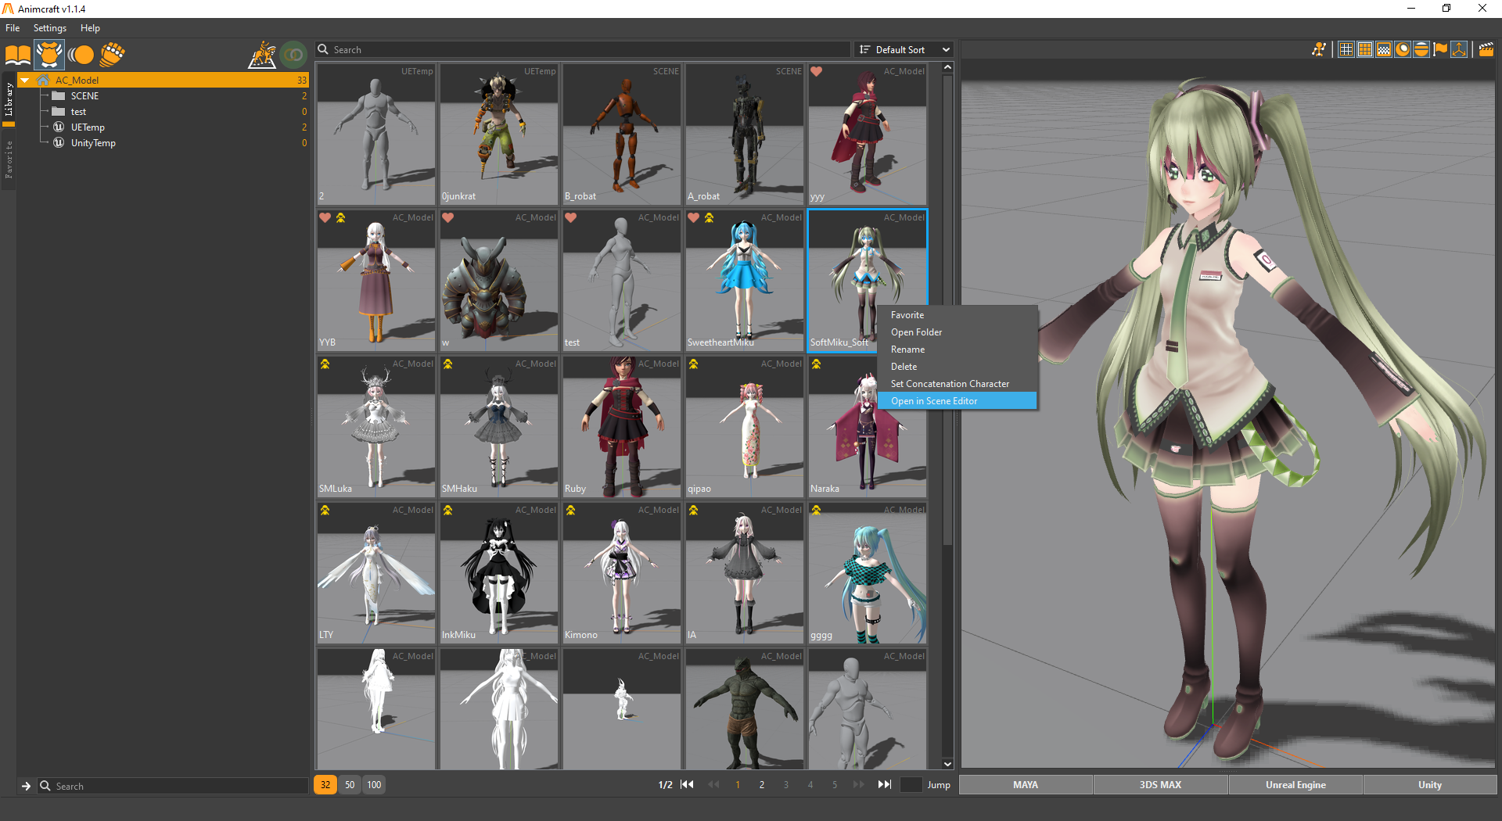
Task: Choose Favorite from the context menu
Action: [x=958, y=315]
